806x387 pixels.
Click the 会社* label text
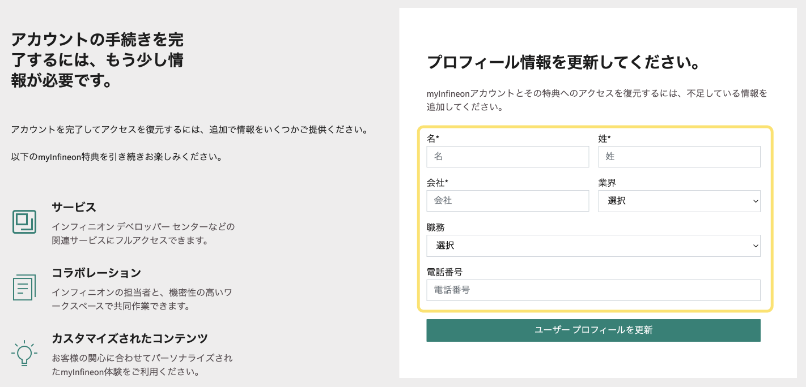coord(438,183)
